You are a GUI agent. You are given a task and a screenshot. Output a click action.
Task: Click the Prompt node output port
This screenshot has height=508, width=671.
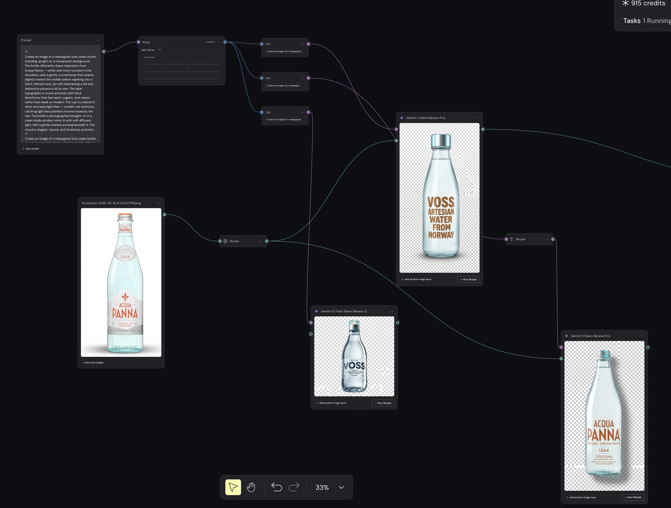104,52
